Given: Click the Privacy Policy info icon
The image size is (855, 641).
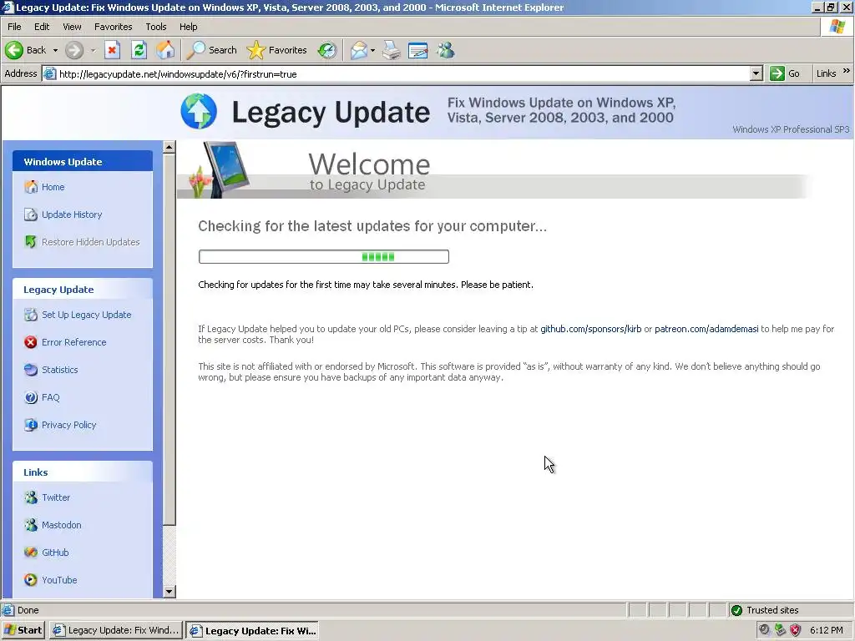Looking at the screenshot, I should click(31, 425).
